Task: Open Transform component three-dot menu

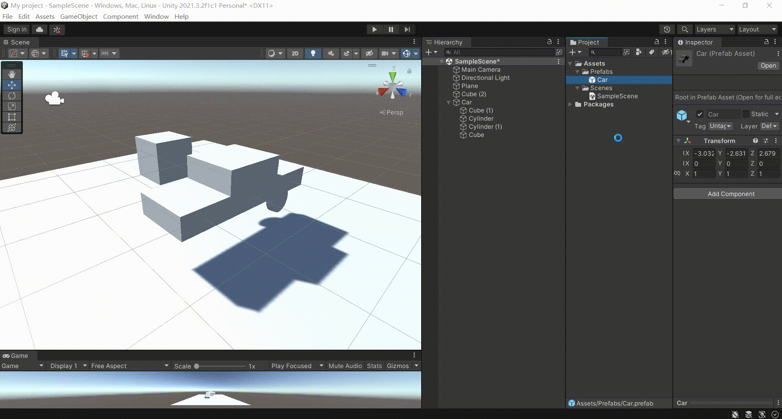Action: (x=776, y=141)
